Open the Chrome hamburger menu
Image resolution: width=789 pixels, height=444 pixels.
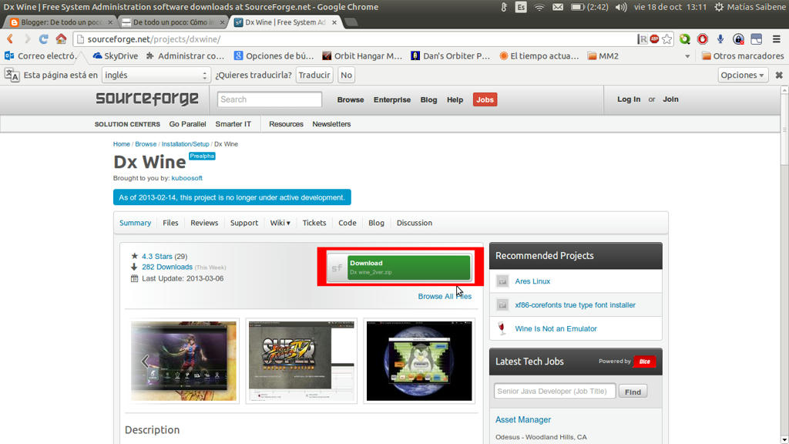tap(777, 39)
